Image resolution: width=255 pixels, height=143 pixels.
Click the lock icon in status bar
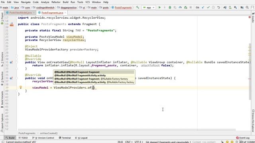click(222, 142)
